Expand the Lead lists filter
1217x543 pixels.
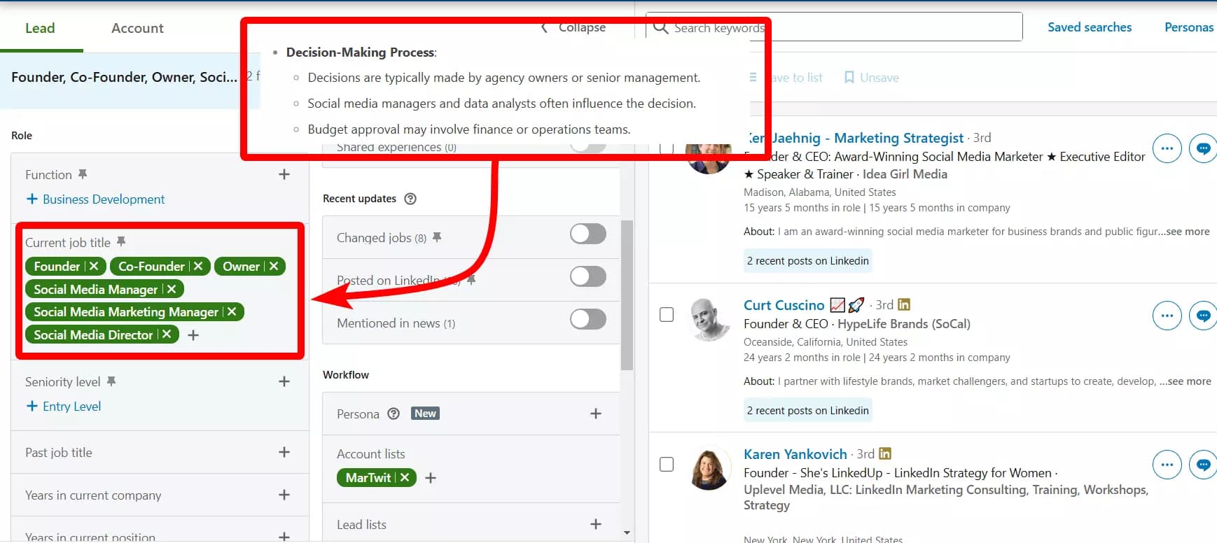pos(596,524)
